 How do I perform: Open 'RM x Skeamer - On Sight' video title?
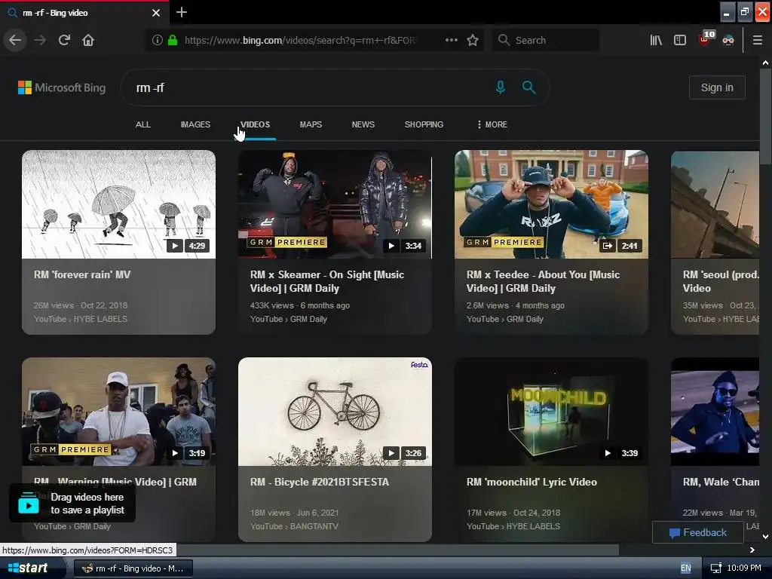[327, 282]
